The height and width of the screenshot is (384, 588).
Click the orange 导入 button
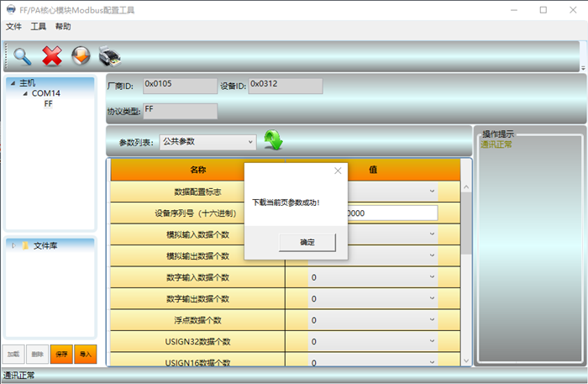tap(86, 354)
